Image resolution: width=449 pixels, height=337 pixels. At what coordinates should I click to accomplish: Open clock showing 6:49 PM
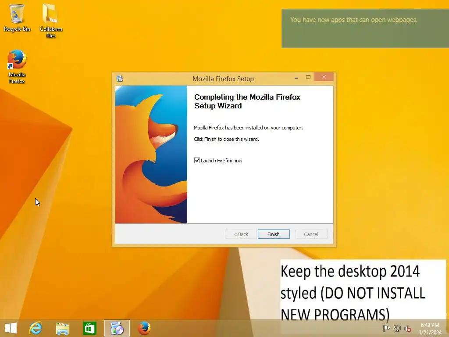[430, 329]
